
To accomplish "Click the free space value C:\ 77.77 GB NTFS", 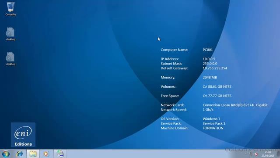I will point(217,96).
